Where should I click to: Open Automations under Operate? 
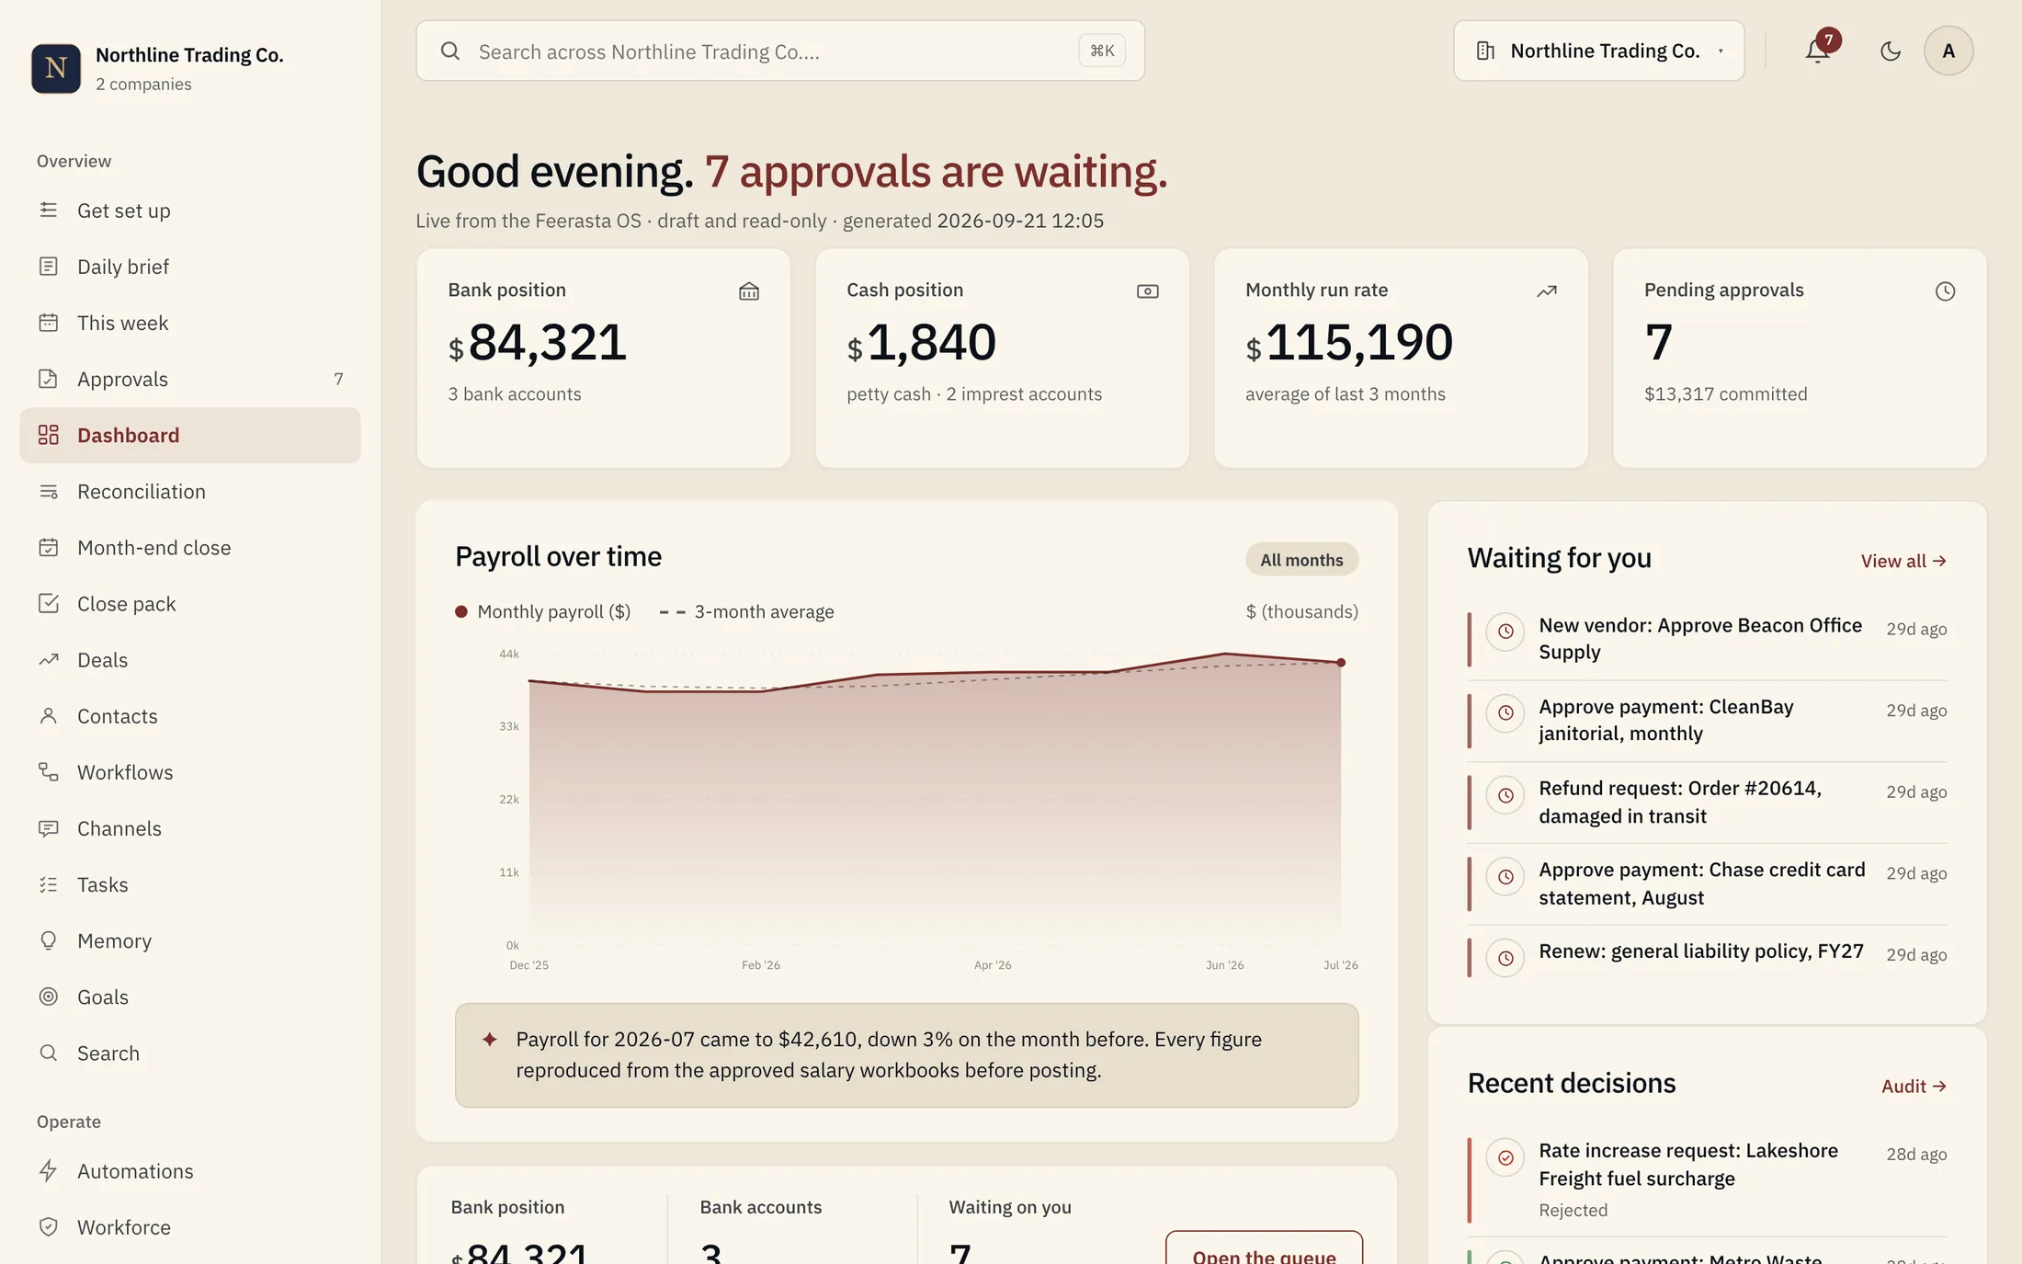(x=190, y=1171)
